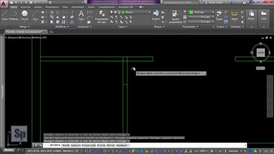
Task: Close the command line with X
Action: (36, 145)
